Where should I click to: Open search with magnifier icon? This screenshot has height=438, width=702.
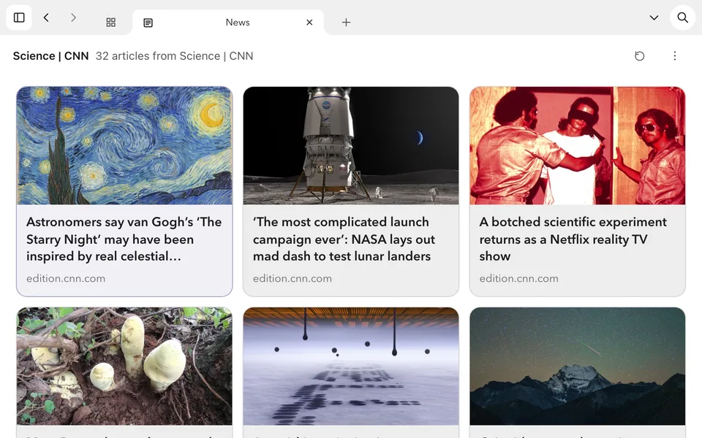point(683,18)
